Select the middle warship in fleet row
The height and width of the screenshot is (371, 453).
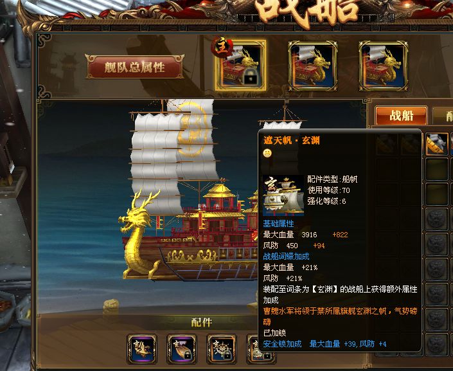coord(312,66)
